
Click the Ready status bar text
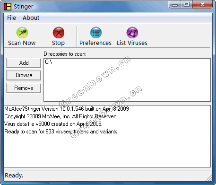pos(14,176)
